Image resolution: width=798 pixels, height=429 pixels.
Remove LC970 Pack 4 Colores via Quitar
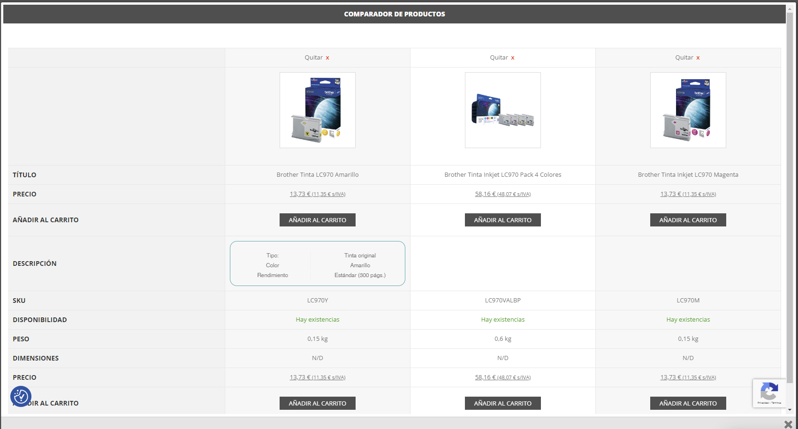(x=502, y=58)
